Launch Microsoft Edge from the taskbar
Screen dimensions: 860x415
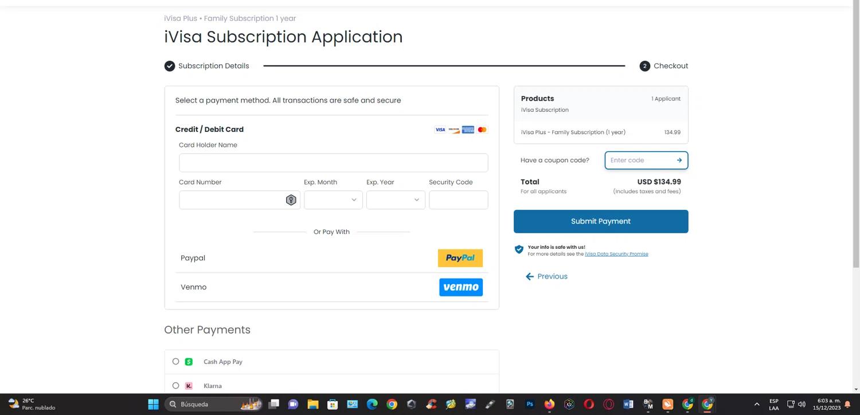[372, 404]
